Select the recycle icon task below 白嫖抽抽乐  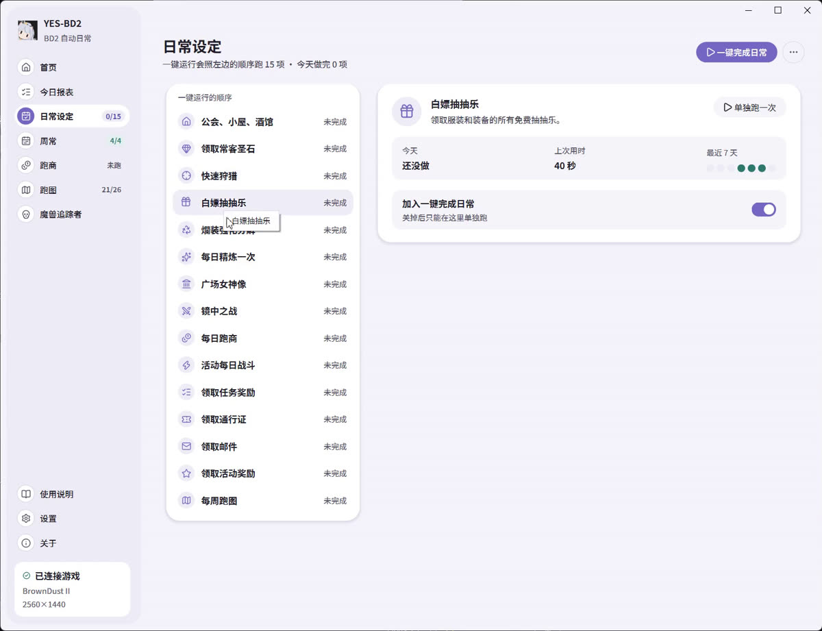tap(186, 230)
